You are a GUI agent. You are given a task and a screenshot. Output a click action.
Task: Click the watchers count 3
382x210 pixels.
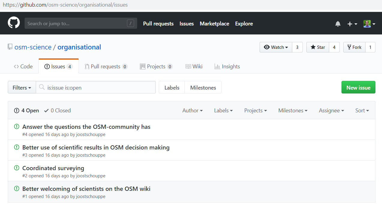tap(297, 47)
